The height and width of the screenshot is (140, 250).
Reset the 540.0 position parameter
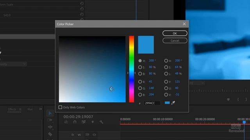82,14
